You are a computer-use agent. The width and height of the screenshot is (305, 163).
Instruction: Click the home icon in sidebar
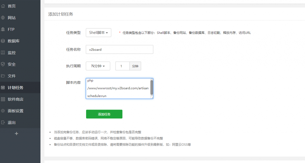[x=3, y=6]
